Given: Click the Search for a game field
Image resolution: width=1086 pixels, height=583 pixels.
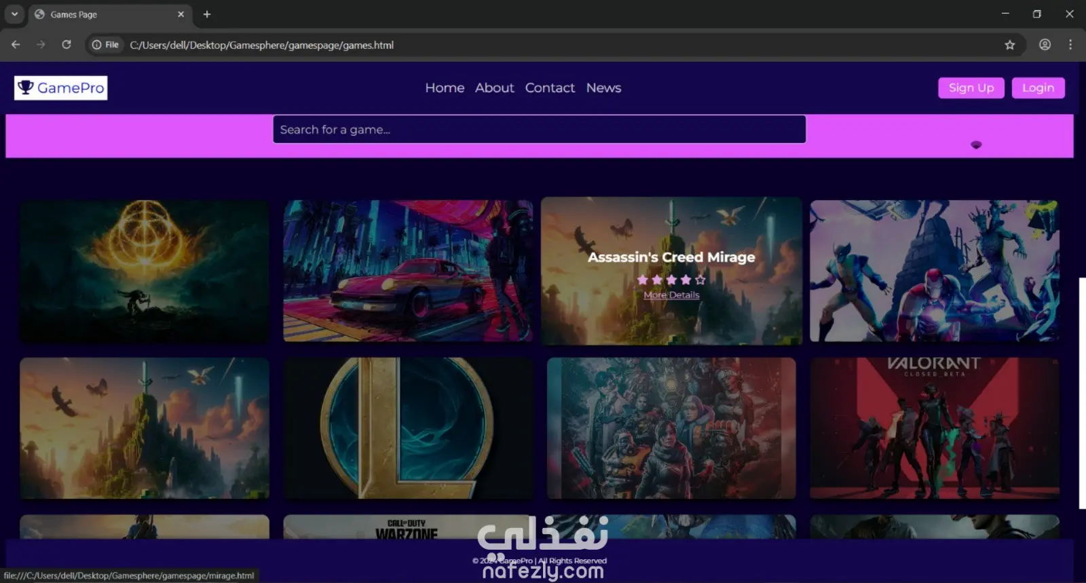Looking at the screenshot, I should [540, 129].
